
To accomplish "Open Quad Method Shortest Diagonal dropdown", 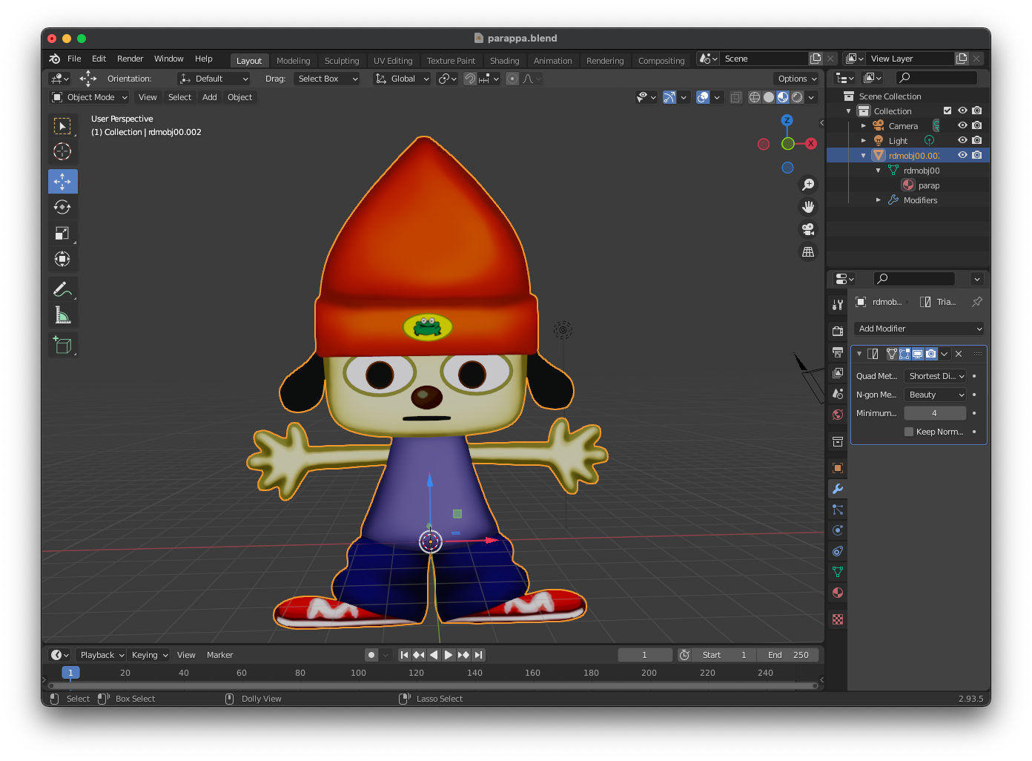I will pyautogui.click(x=936, y=376).
